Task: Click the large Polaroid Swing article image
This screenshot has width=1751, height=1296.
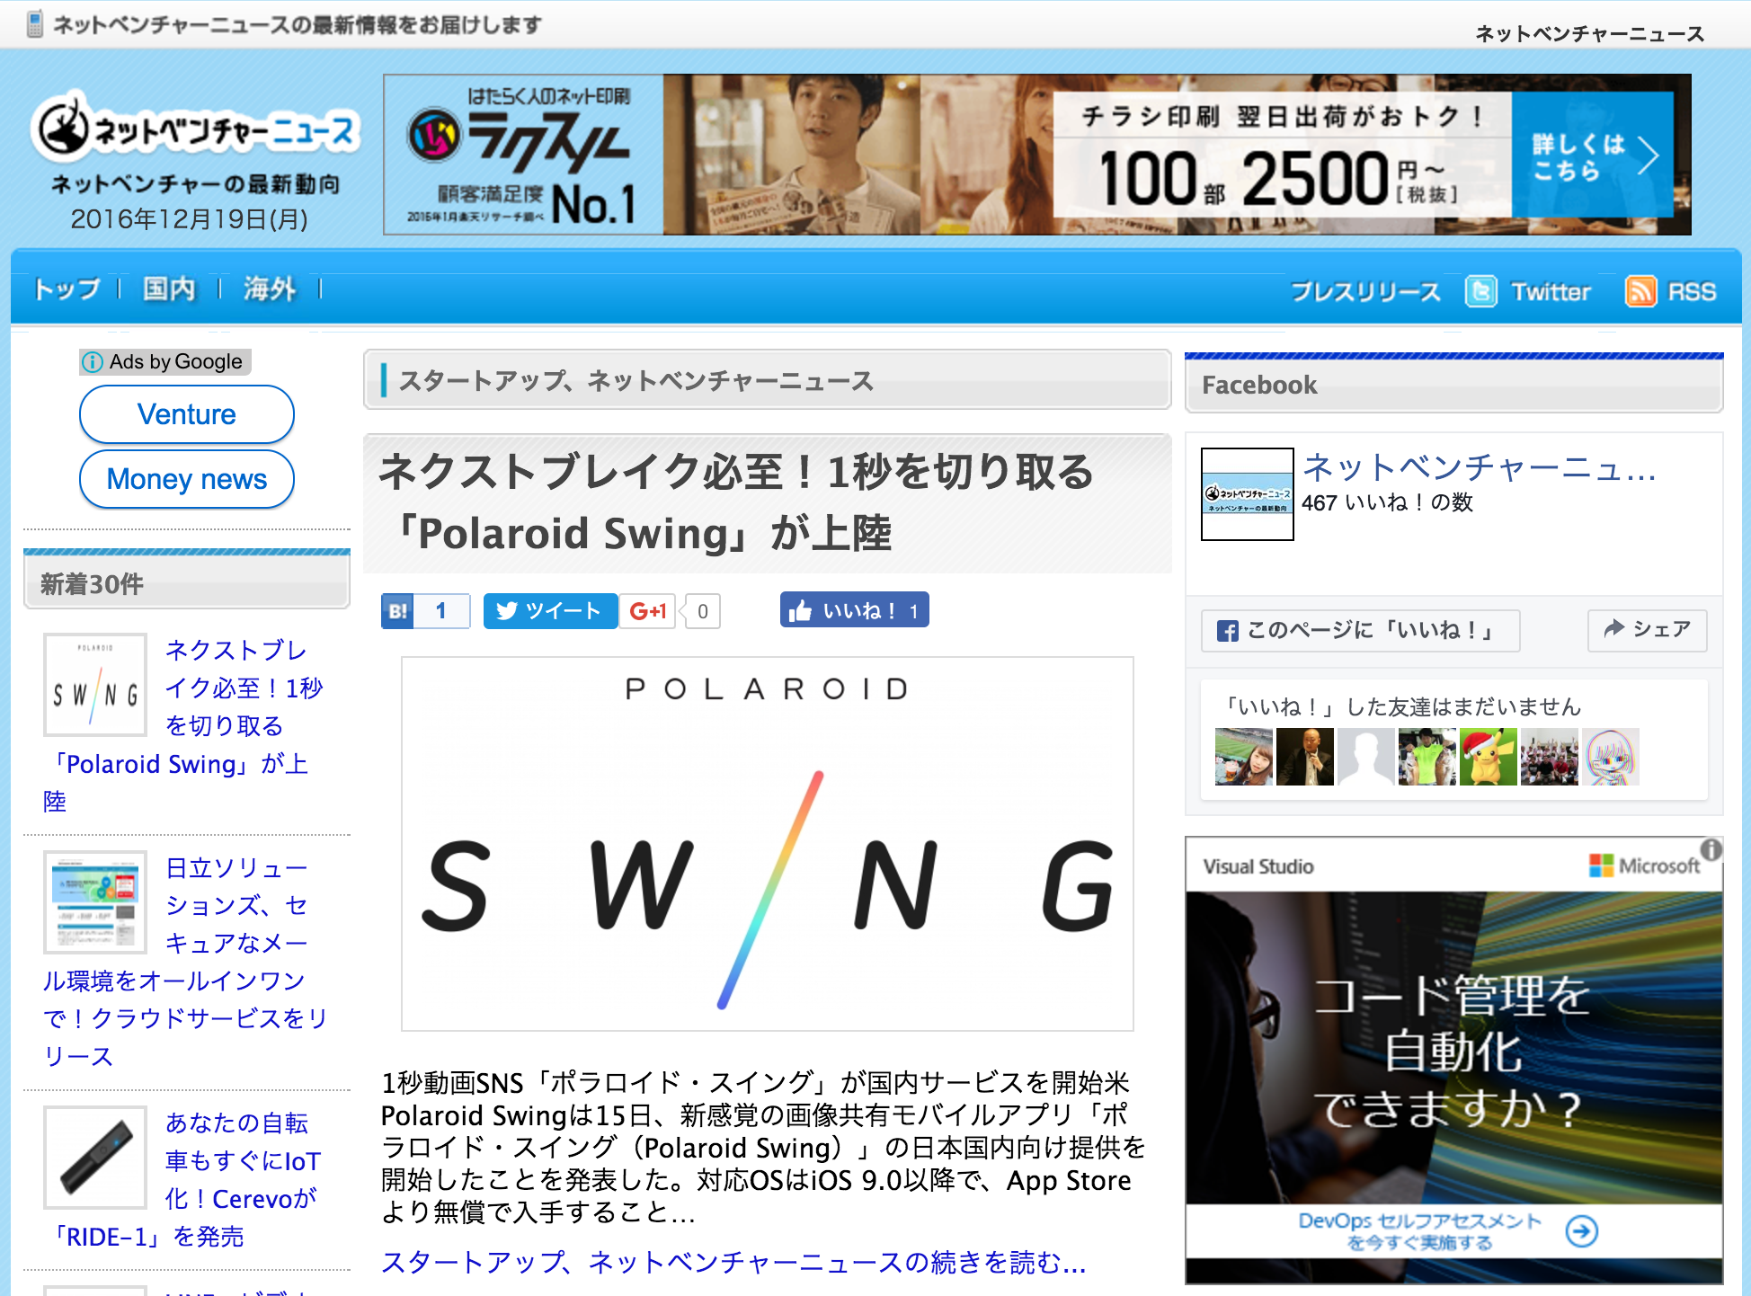Action: (768, 844)
